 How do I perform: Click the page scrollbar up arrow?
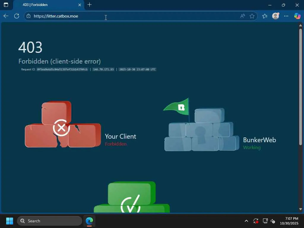pos(300,26)
